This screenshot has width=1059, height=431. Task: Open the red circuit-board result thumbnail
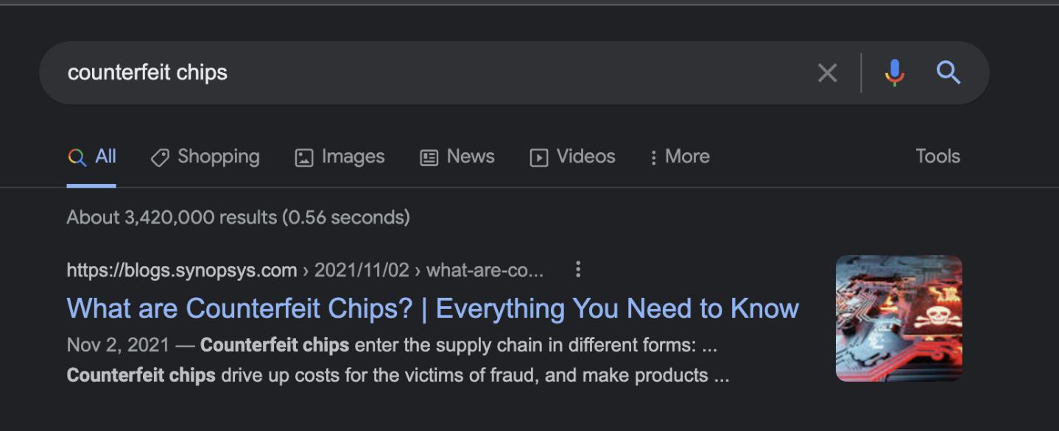pyautogui.click(x=899, y=318)
